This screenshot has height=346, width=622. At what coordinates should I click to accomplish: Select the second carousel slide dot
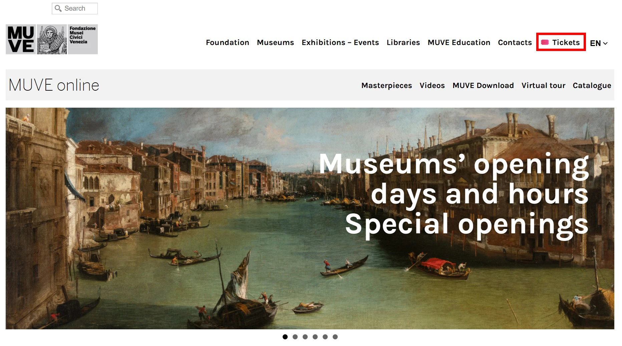click(x=295, y=337)
